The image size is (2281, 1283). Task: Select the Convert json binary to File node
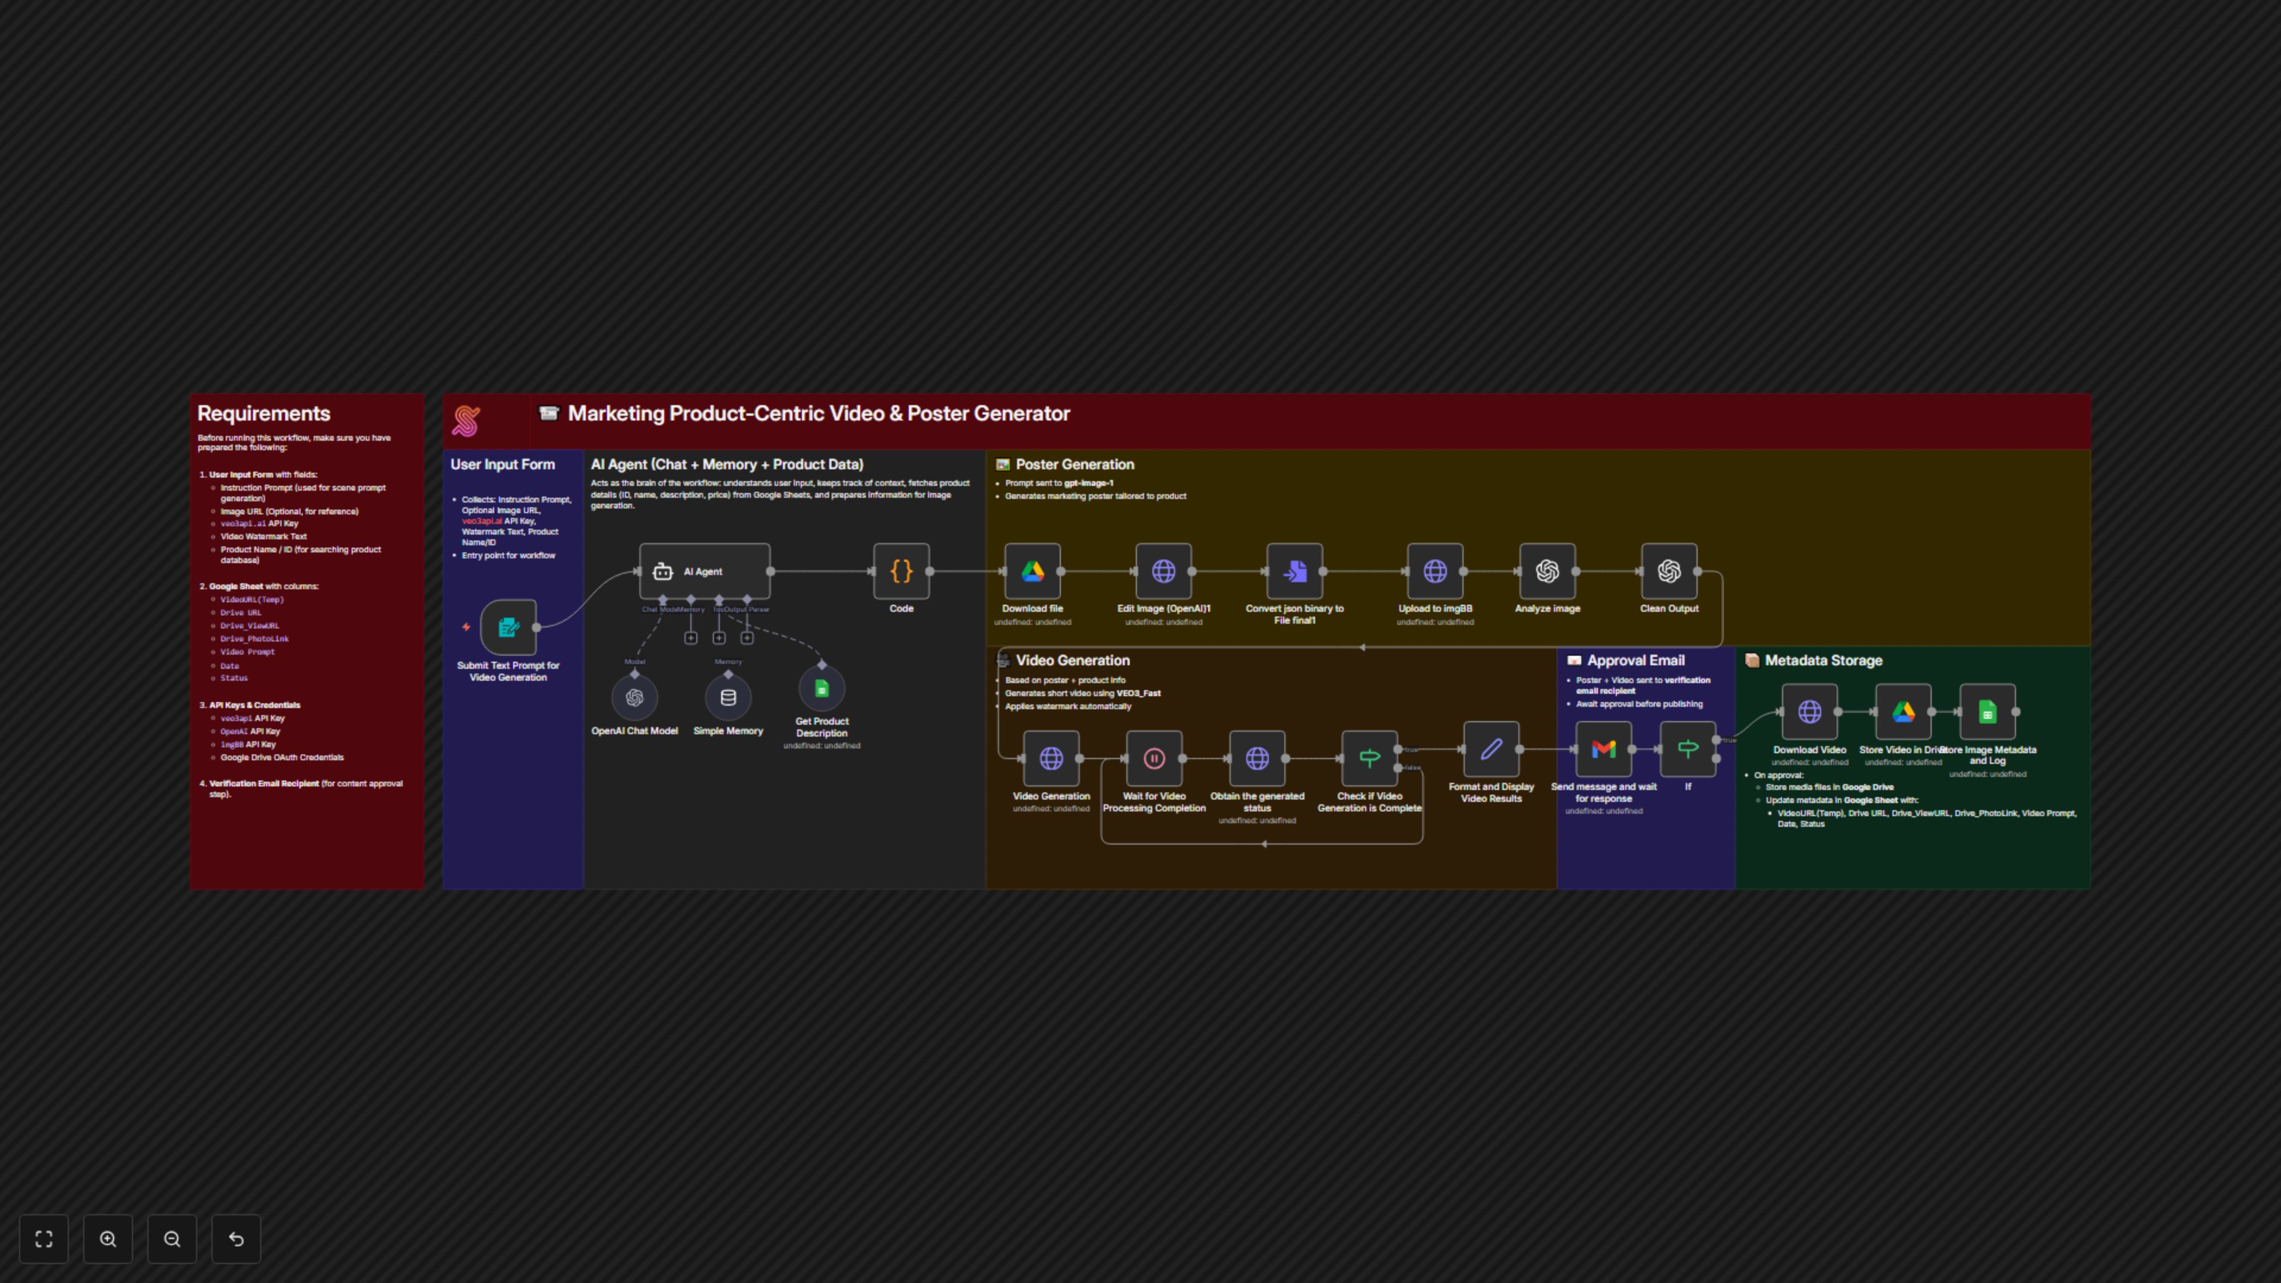[1294, 571]
